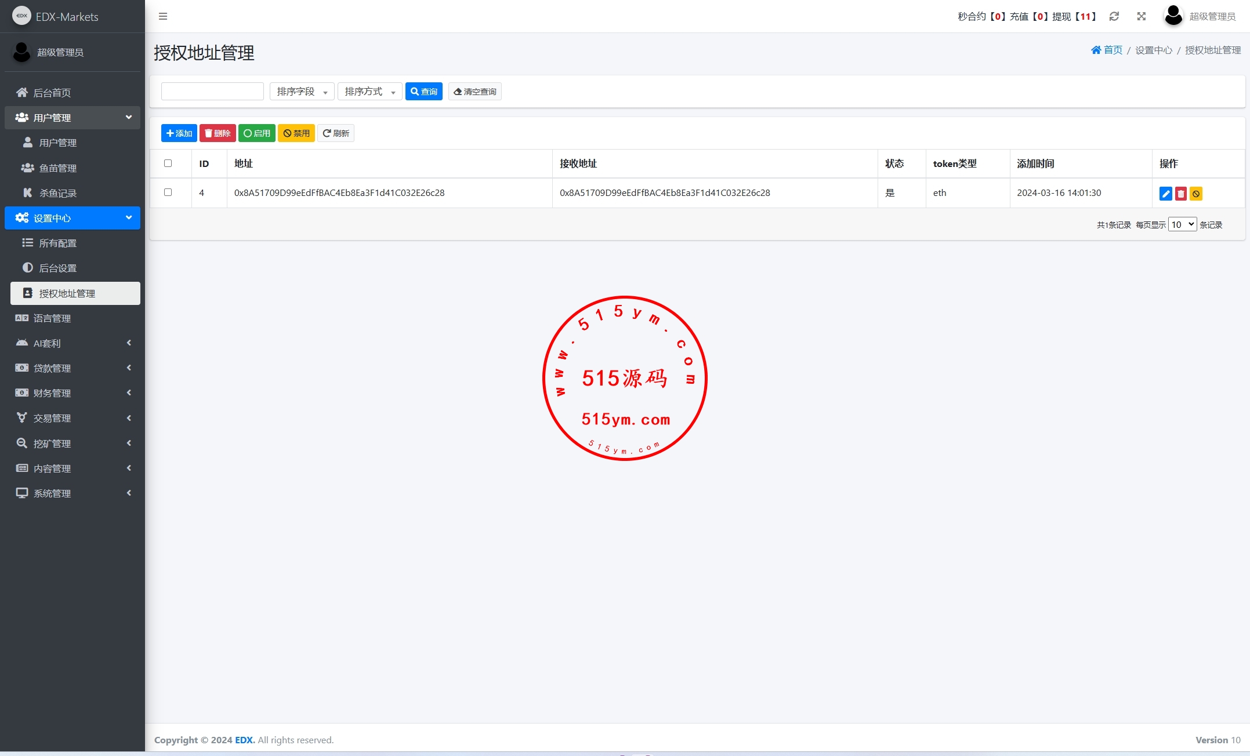Tick the select-all checkbox in table header
This screenshot has width=1250, height=756.
pyautogui.click(x=168, y=163)
